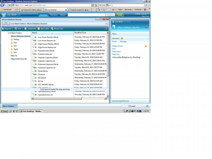Open the Organize dropdown menu

pos(8,29)
